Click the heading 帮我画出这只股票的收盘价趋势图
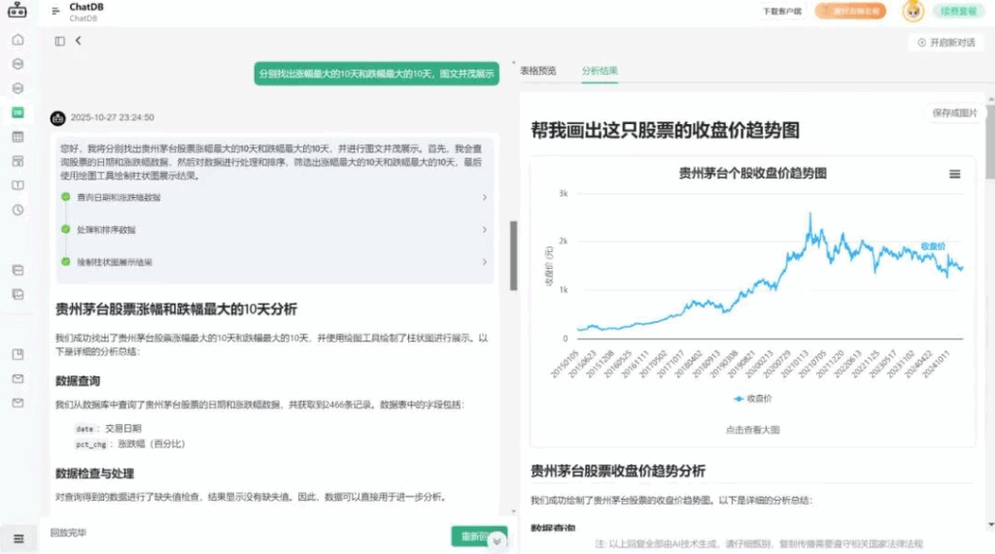The width and height of the screenshot is (995, 554). pyautogui.click(x=665, y=131)
